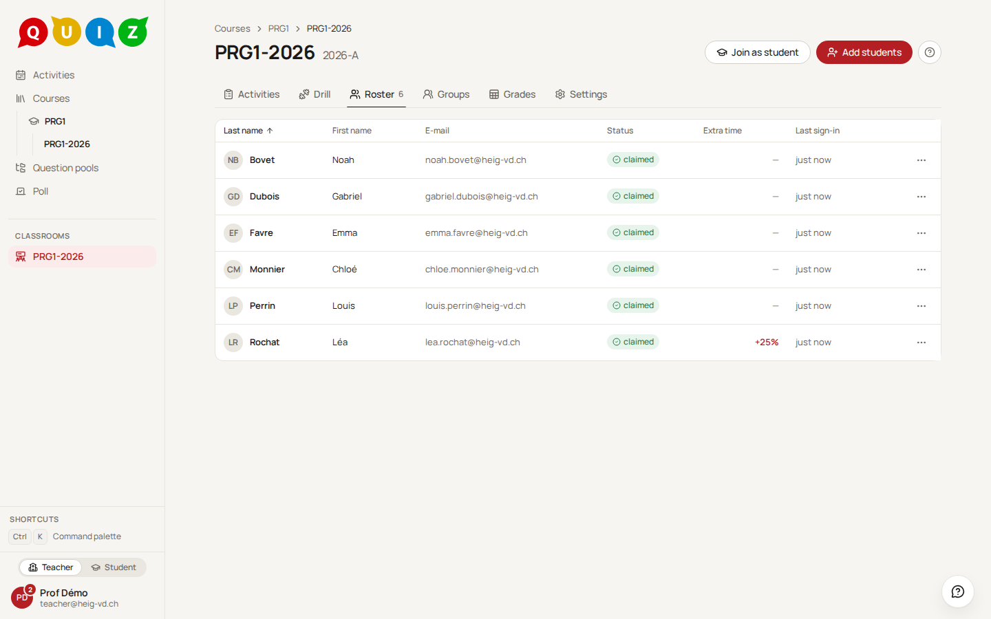The height and width of the screenshot is (619, 991).
Task: Click the CM avatar for Monnier
Action: (233, 270)
